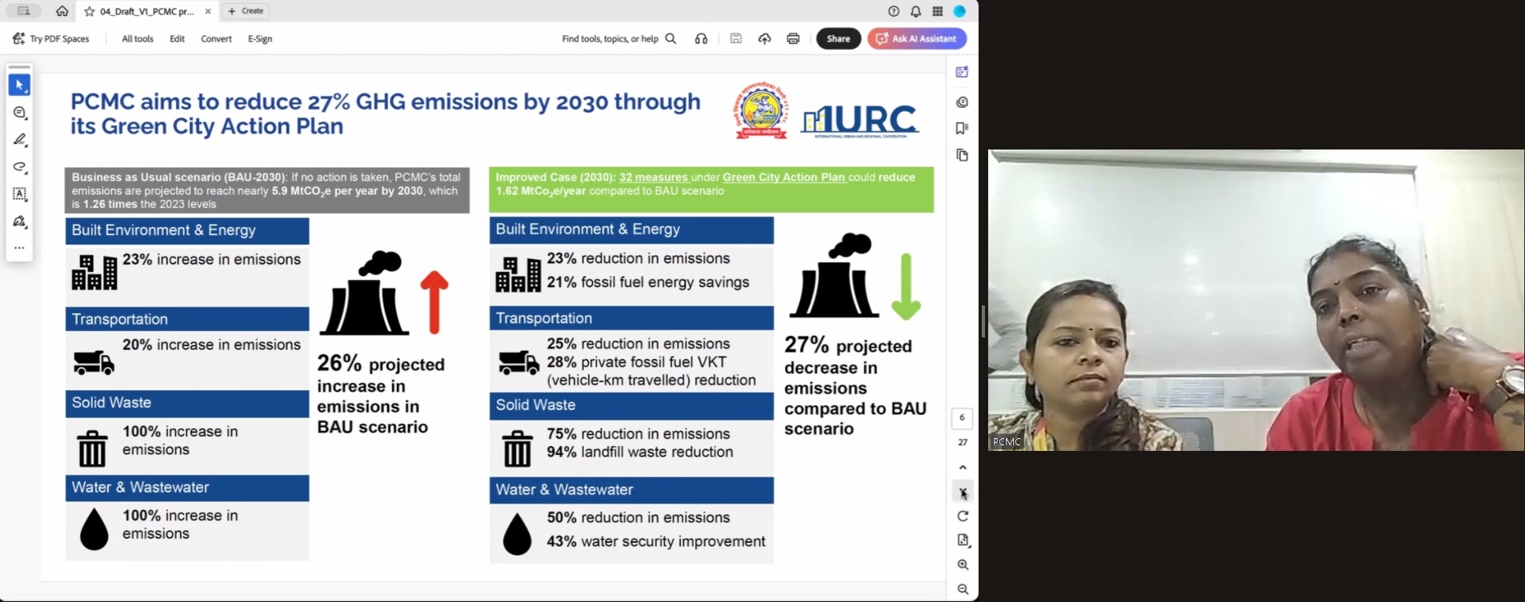Open the All tools menu
1525x602 pixels.
click(x=137, y=38)
